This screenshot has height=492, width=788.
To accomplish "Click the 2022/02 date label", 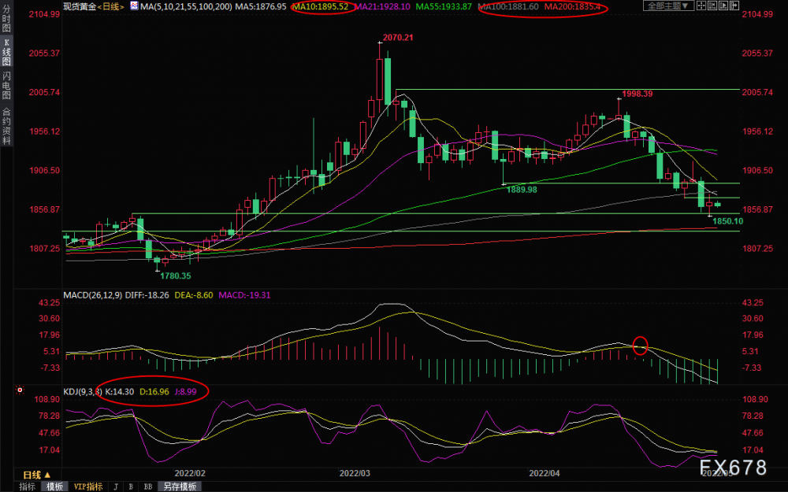I will tap(190, 473).
